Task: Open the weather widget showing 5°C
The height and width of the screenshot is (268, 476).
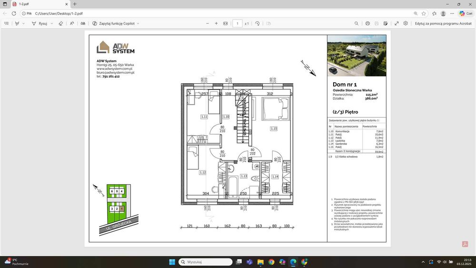Action: [16, 262]
